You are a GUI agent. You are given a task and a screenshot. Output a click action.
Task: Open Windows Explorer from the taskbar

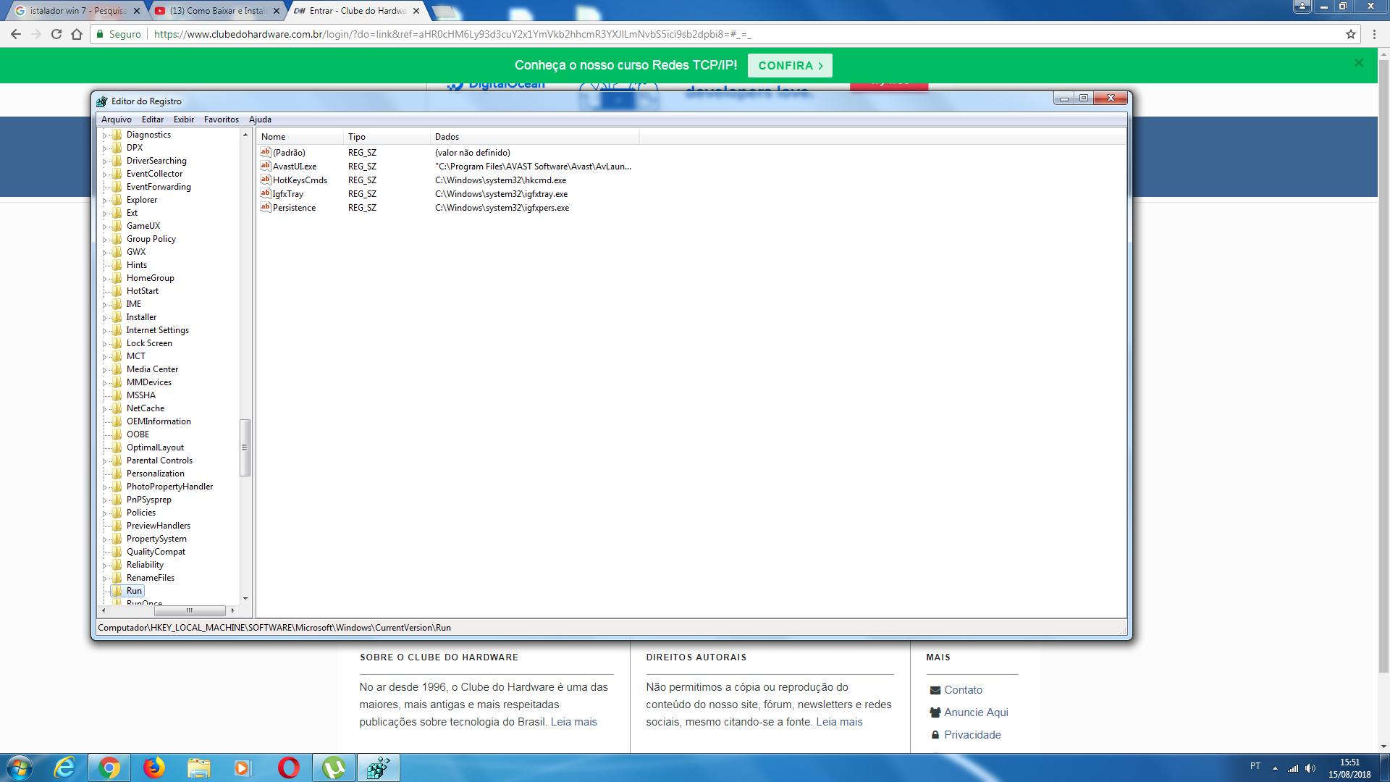pos(198,768)
